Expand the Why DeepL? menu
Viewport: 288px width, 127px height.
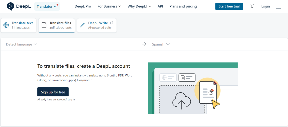(139, 6)
